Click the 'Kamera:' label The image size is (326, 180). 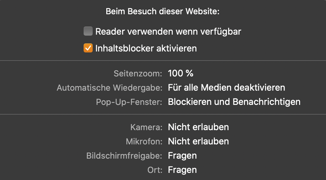pos(146,128)
